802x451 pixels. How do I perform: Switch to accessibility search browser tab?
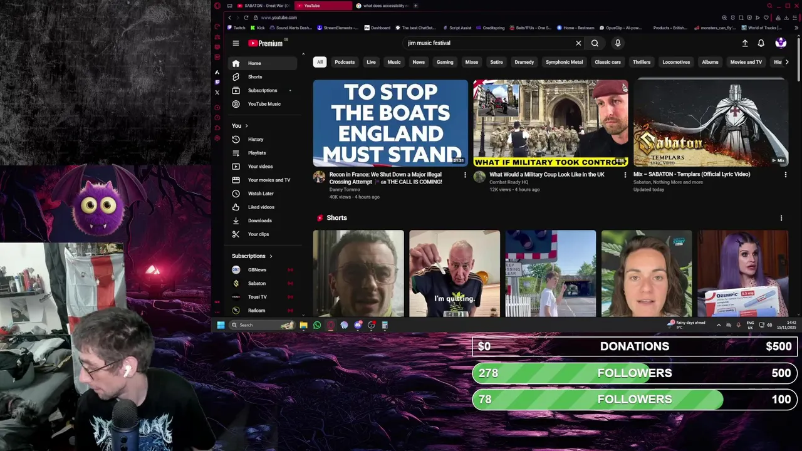point(382,6)
